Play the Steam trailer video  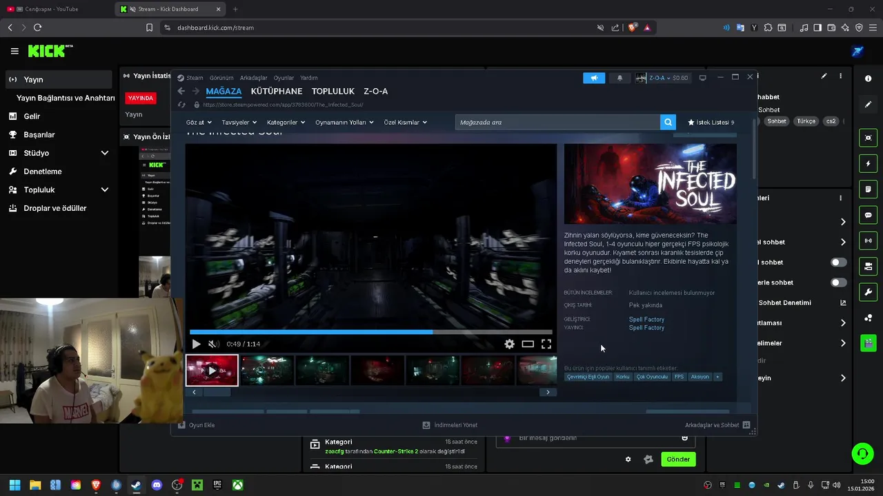[x=196, y=344]
